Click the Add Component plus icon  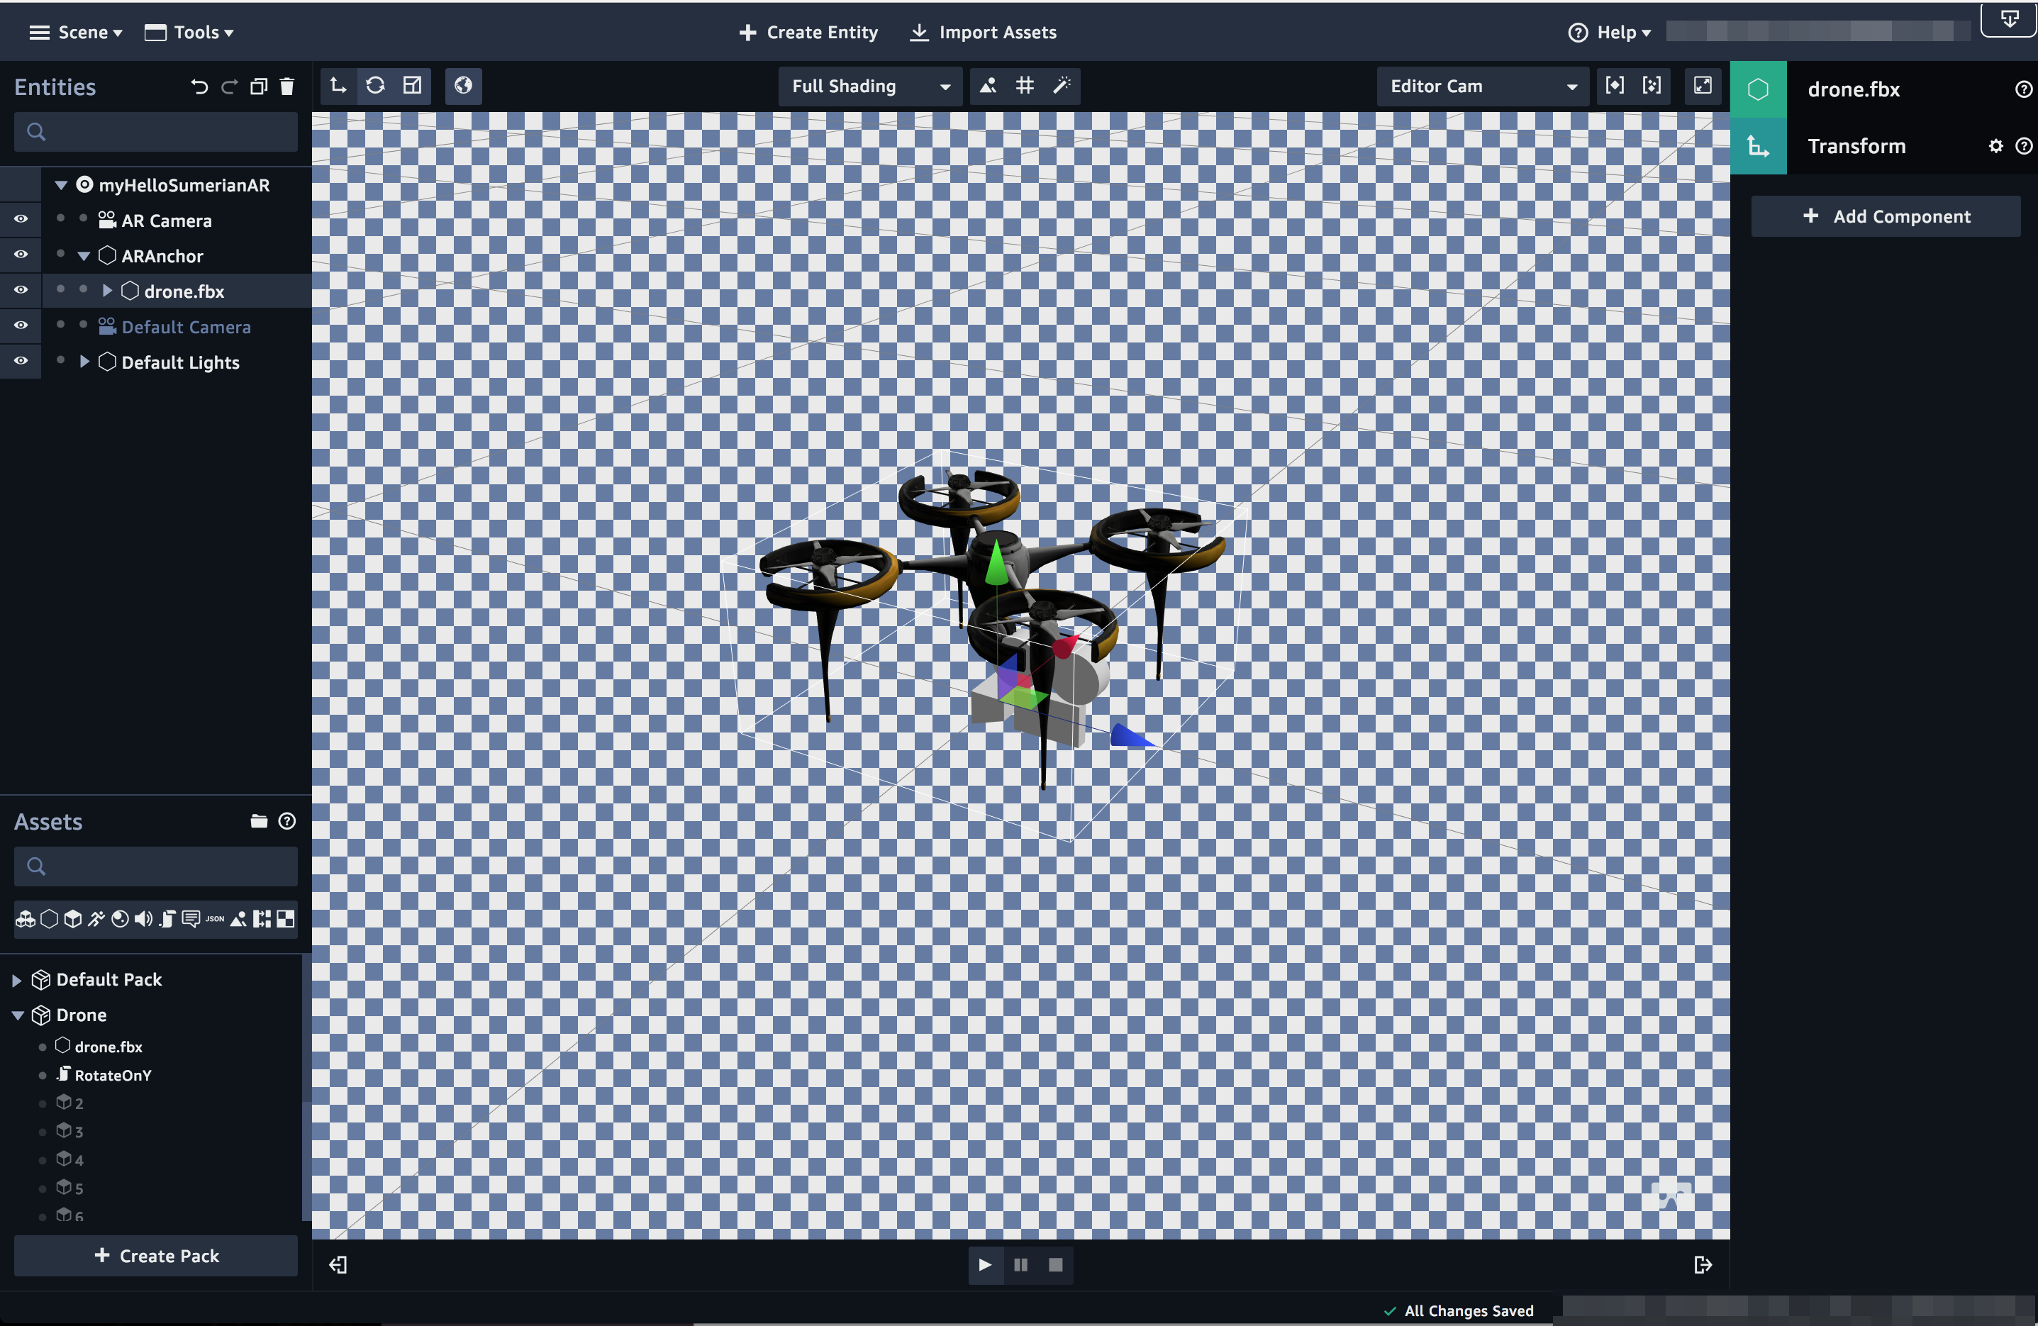[x=1813, y=216]
